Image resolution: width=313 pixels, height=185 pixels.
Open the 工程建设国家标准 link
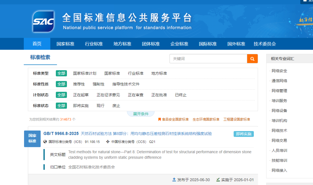click(x=236, y=119)
